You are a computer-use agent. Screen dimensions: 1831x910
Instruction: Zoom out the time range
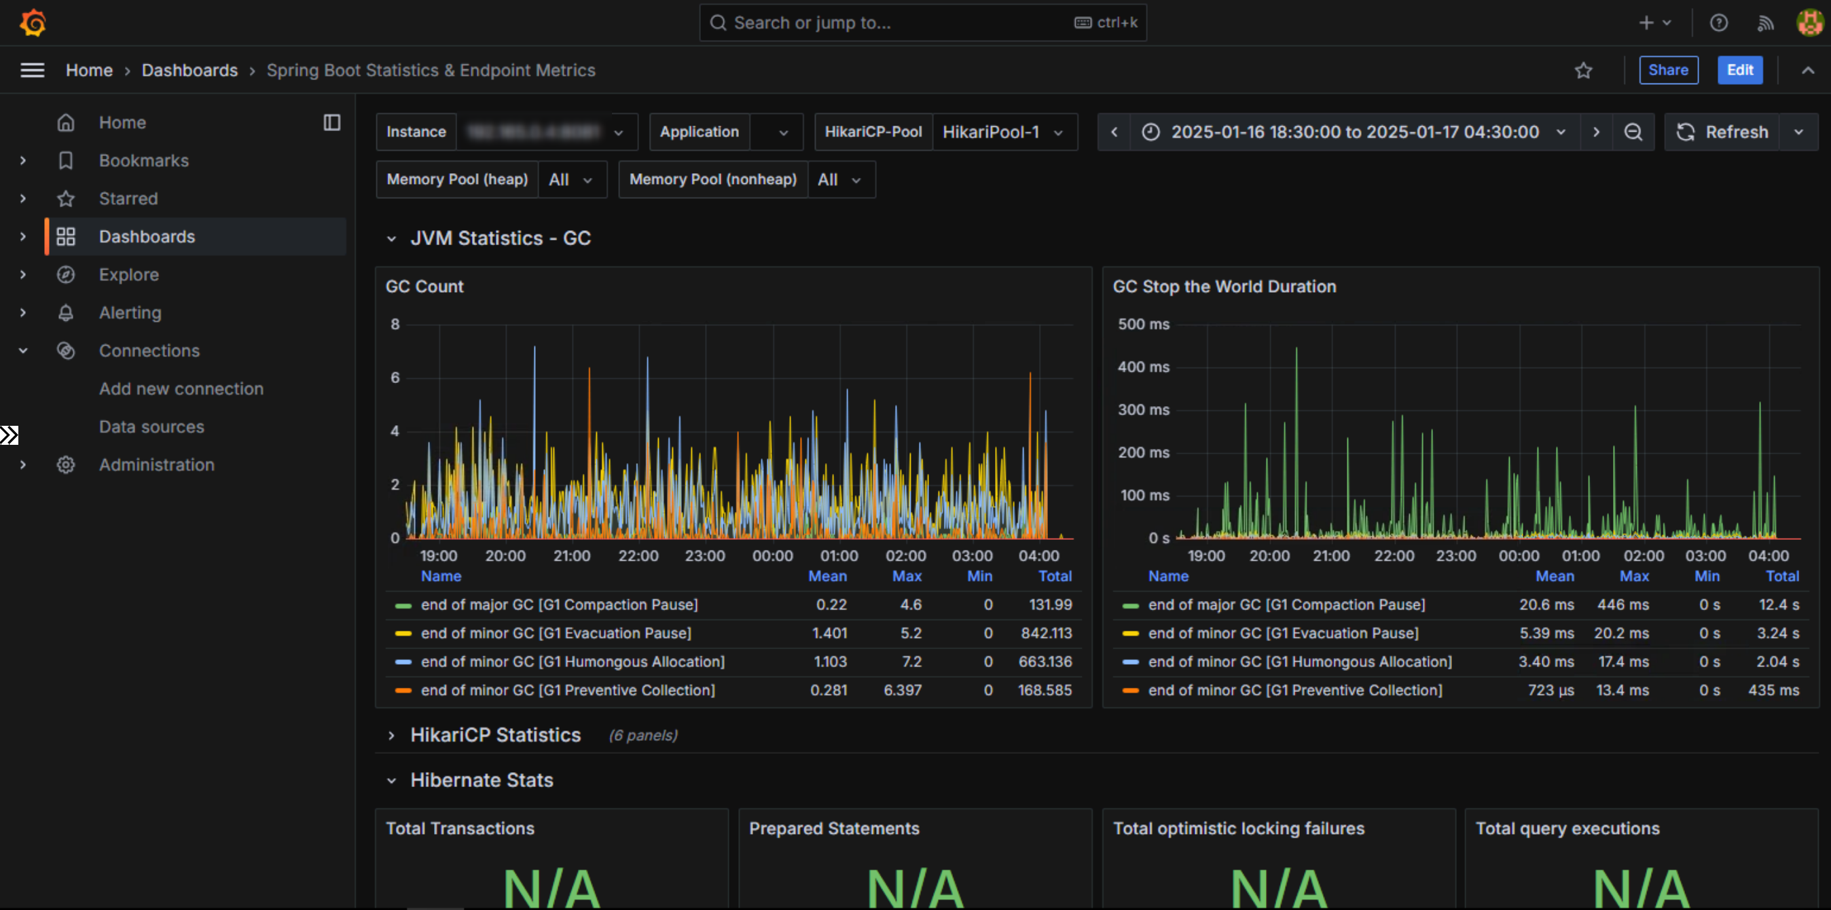coord(1633,132)
